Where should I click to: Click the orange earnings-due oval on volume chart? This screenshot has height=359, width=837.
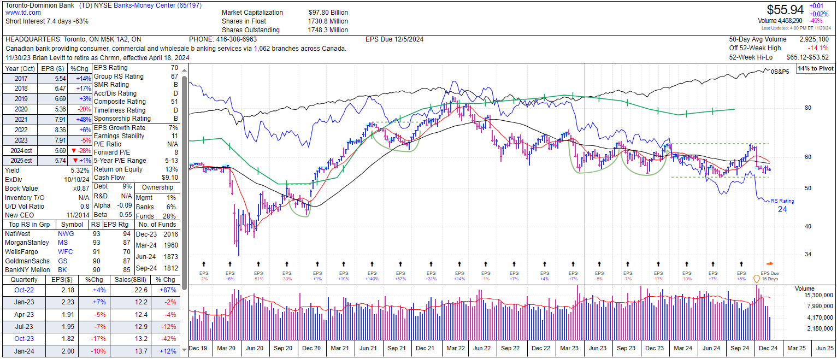(x=757, y=279)
